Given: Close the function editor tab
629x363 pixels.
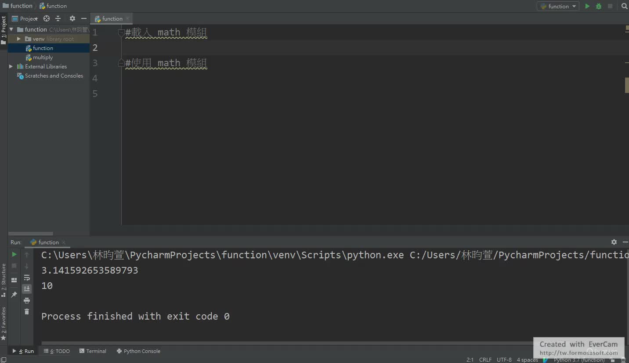Looking at the screenshot, I should 127,18.
